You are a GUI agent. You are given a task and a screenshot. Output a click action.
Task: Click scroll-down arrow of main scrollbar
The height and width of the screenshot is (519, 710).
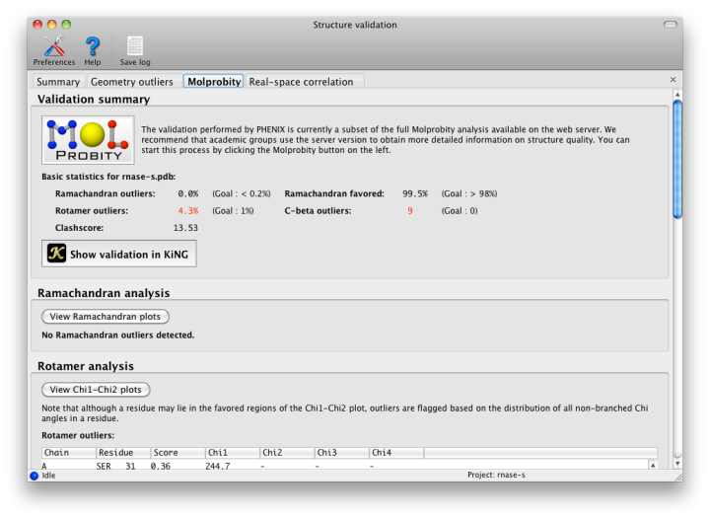click(676, 462)
